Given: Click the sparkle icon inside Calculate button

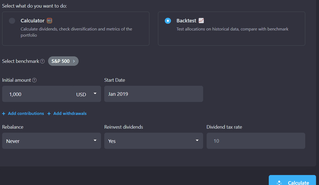Looking at the screenshot, I should 278,182.
